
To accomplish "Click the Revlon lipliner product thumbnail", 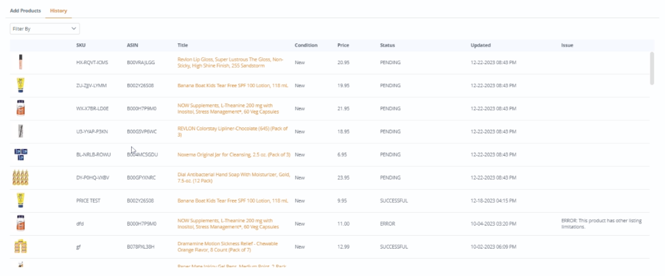I will [x=20, y=131].
